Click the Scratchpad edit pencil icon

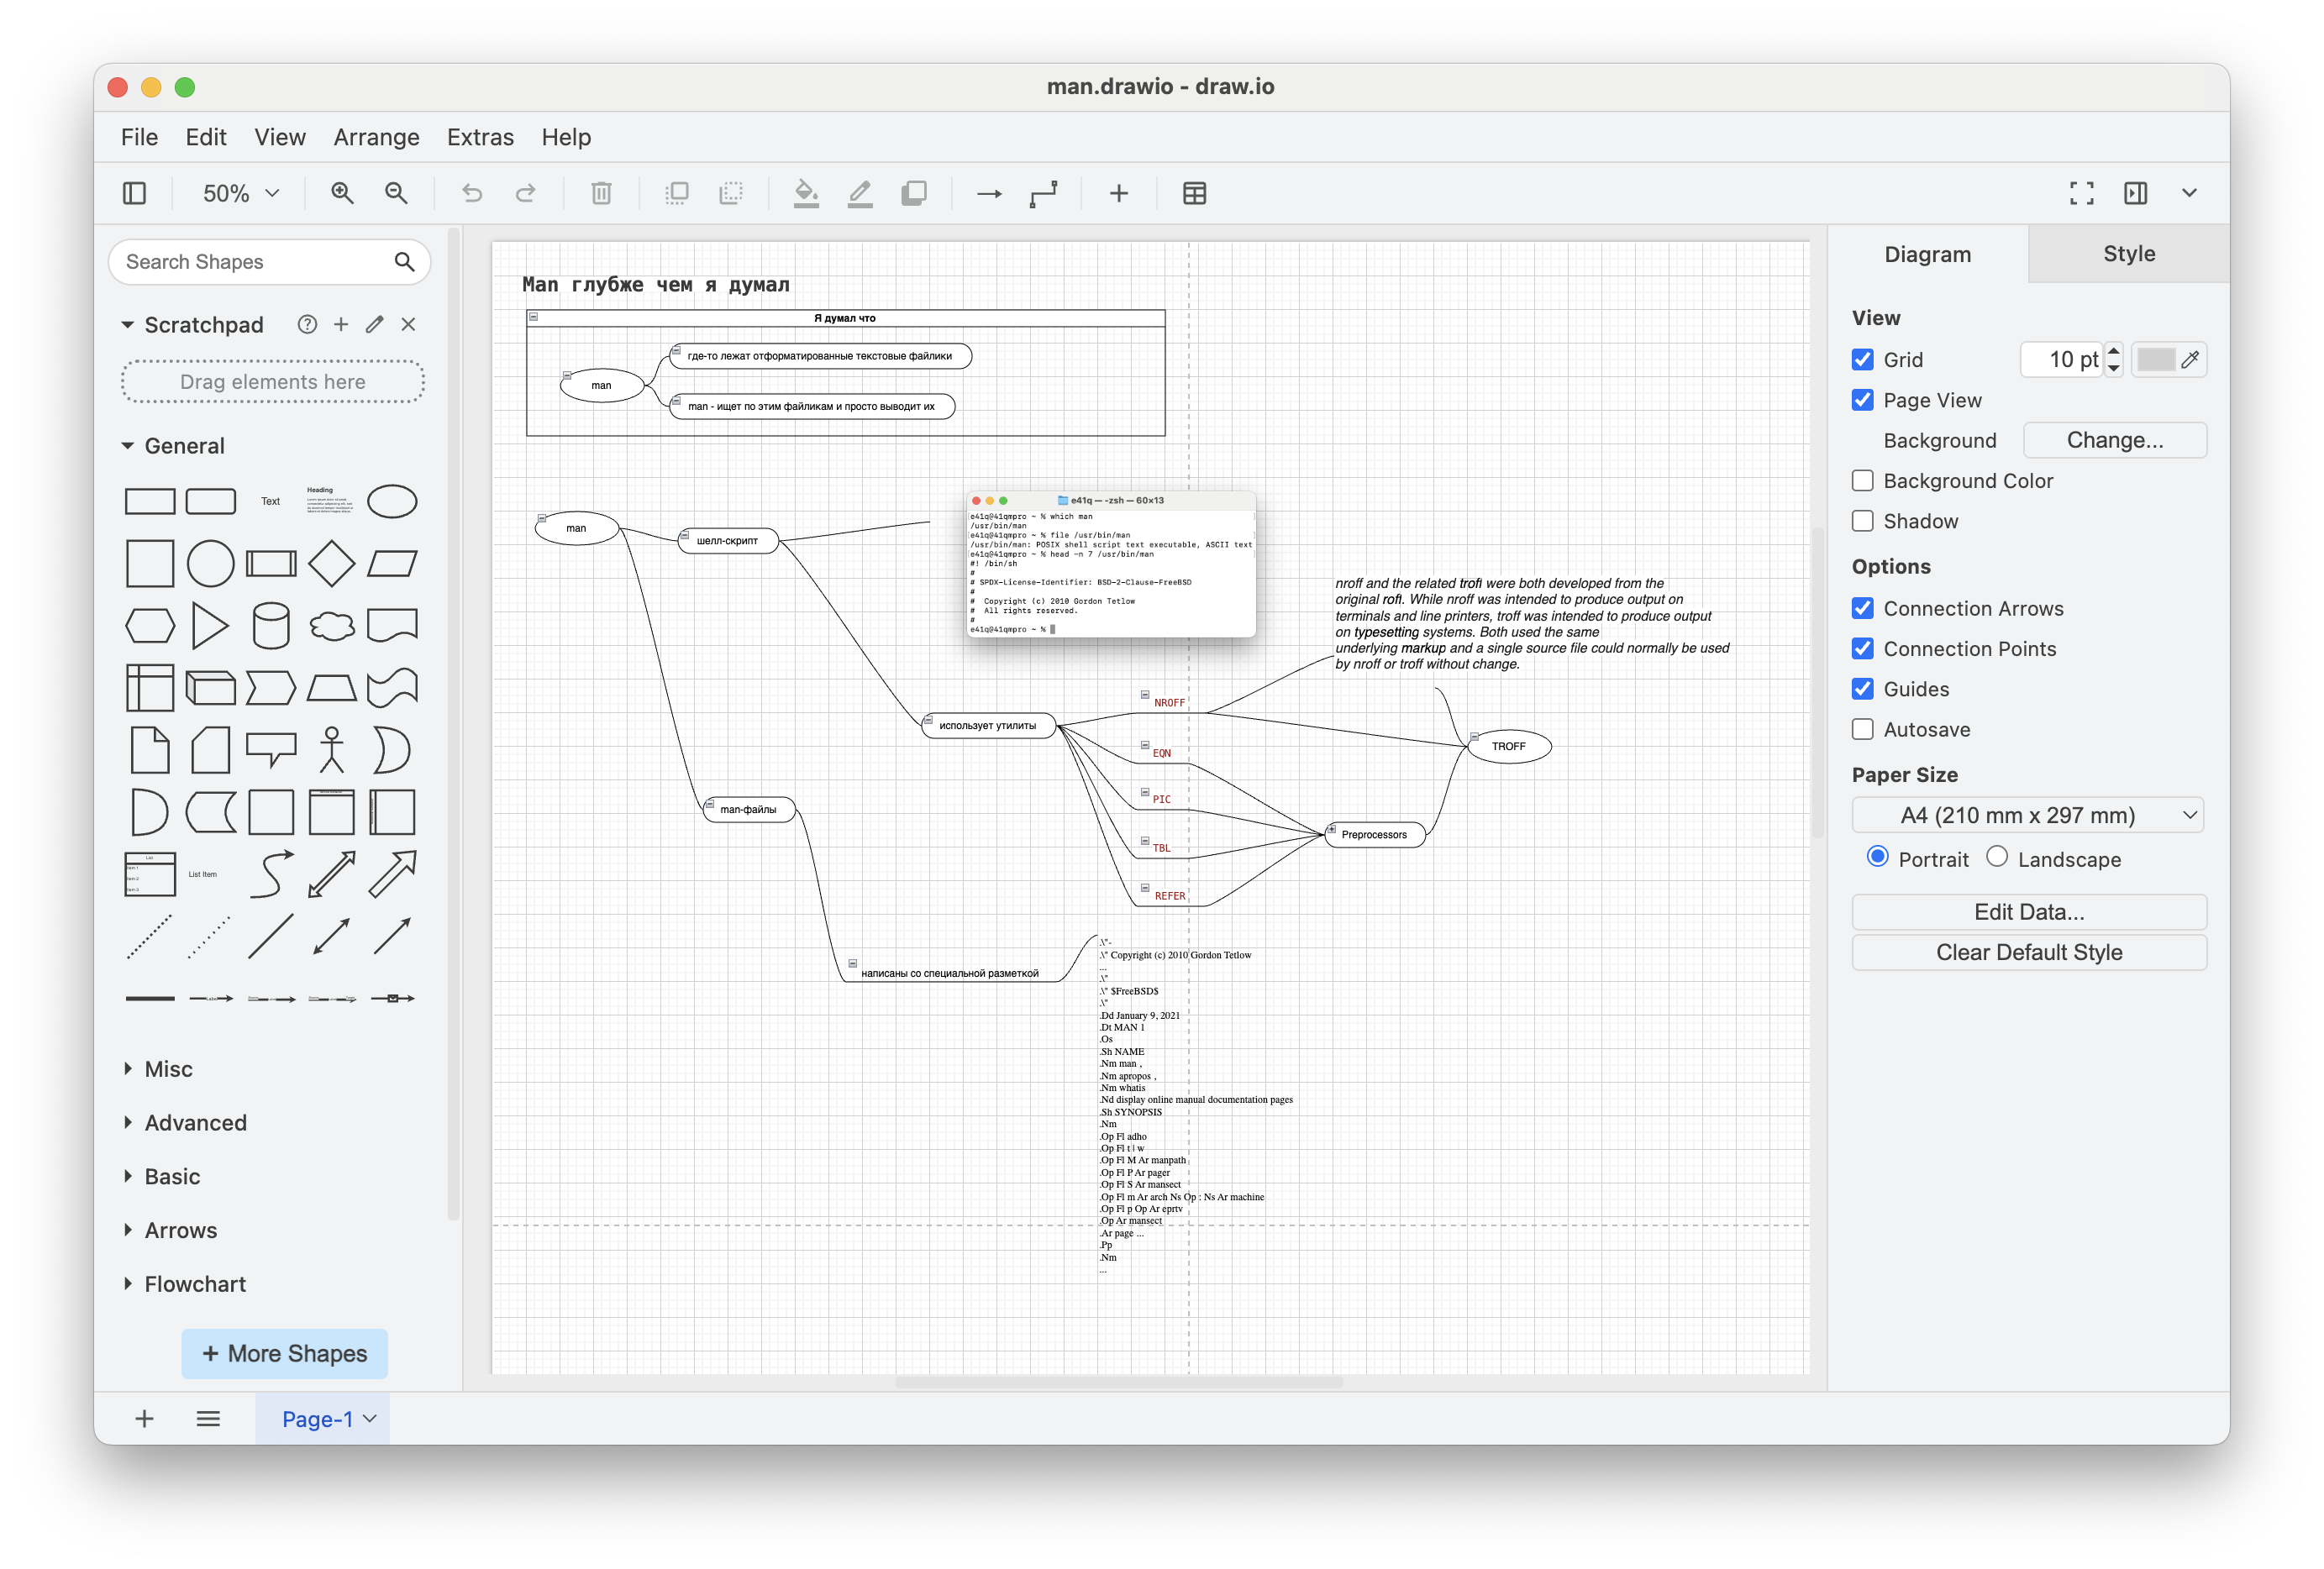pos(375,324)
